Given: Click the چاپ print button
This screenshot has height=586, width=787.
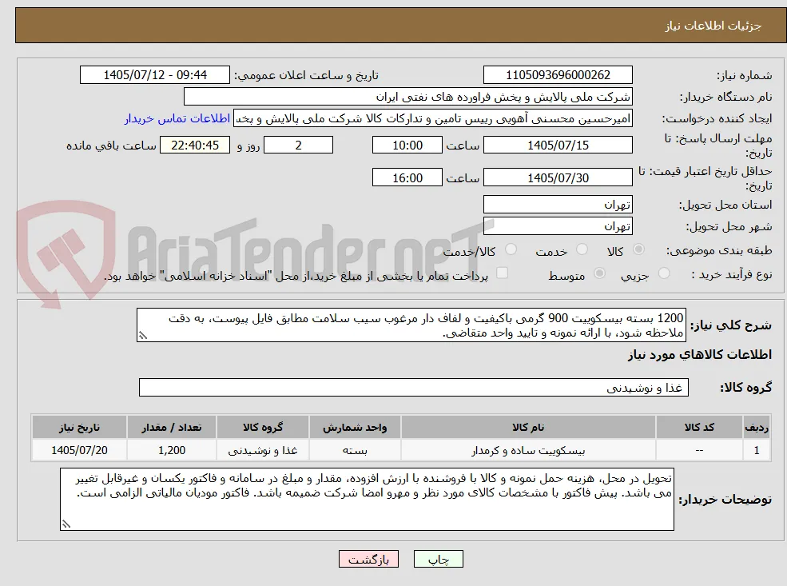Looking at the screenshot, I should pos(438,560).
